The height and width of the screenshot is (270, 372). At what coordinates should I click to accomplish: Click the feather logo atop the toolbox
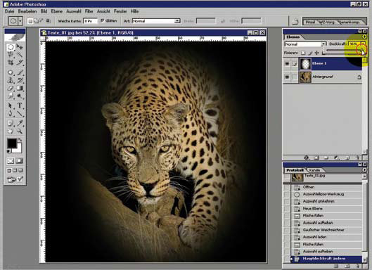point(15,37)
